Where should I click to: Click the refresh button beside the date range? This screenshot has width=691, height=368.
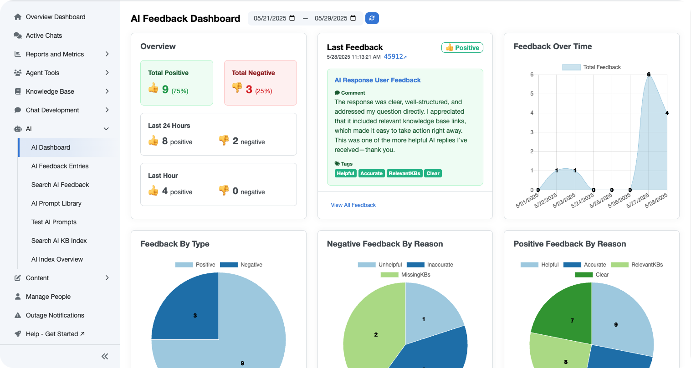372,18
